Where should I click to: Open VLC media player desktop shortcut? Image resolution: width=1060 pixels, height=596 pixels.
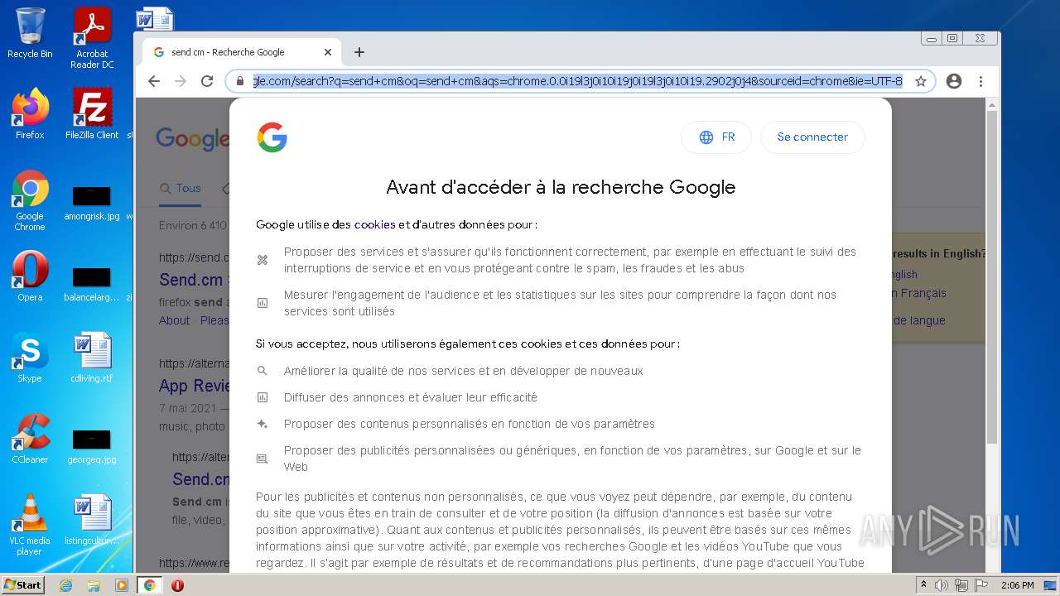coord(30,525)
